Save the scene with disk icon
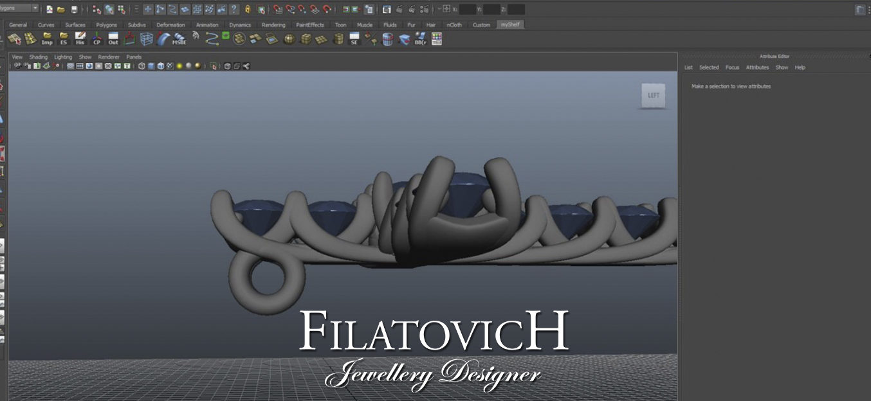871x401 pixels. [74, 9]
